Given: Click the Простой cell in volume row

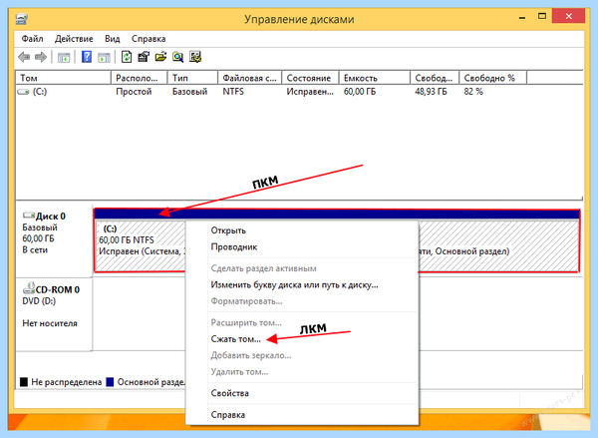Looking at the screenshot, I should 134,92.
